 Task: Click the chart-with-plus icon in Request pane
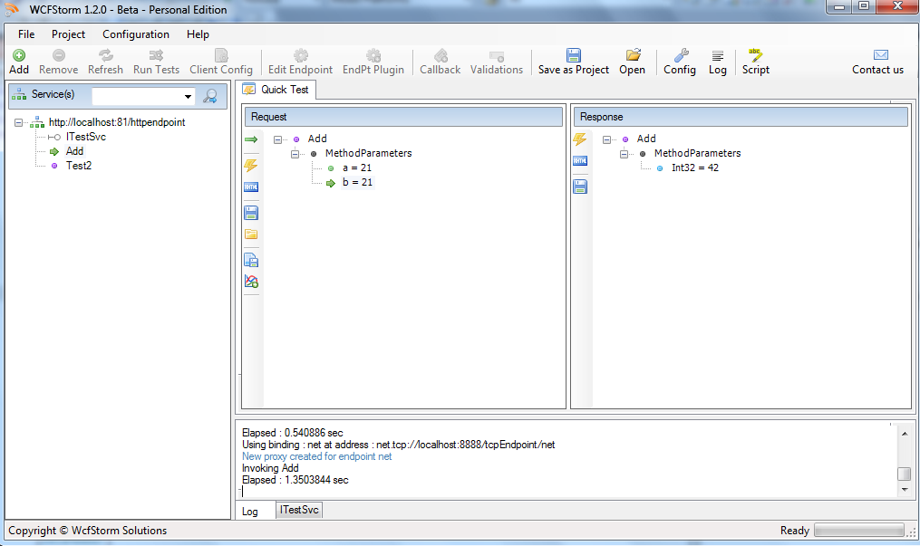click(251, 282)
